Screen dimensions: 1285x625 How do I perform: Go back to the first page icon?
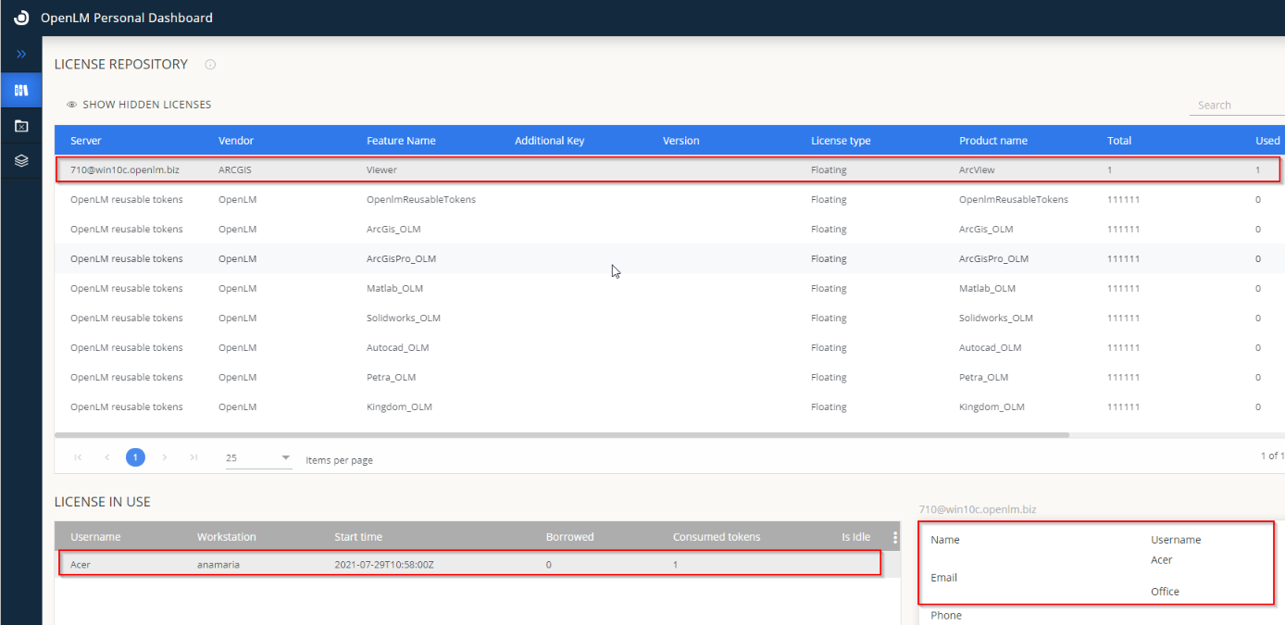pos(78,456)
